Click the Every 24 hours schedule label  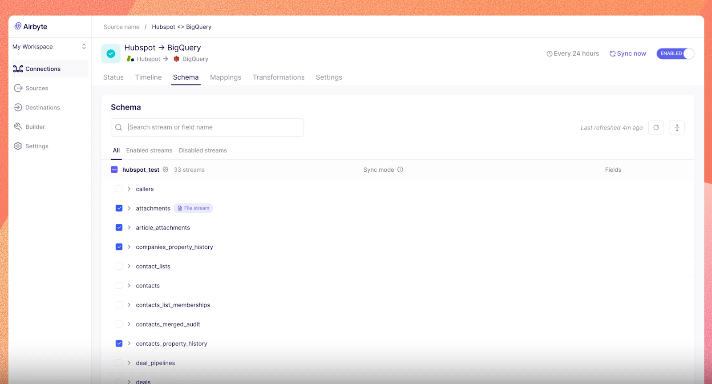pyautogui.click(x=576, y=53)
